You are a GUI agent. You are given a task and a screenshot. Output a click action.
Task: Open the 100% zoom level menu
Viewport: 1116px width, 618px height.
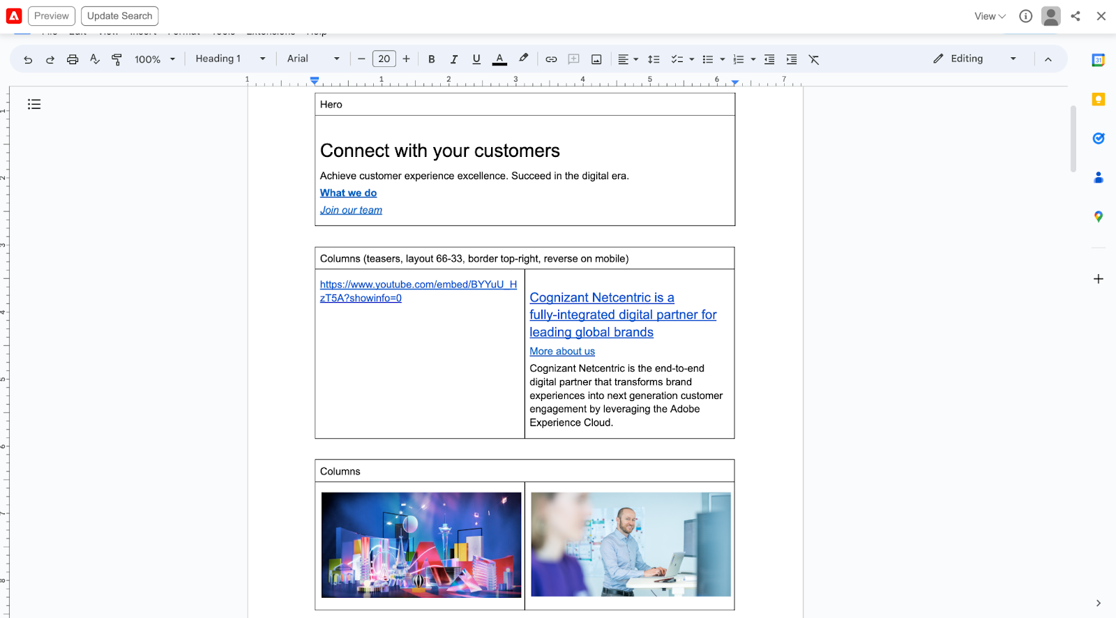[154, 59]
